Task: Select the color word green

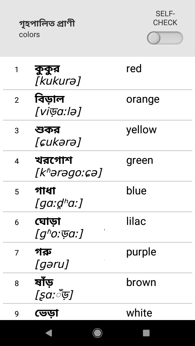Action: pyautogui.click(x=140, y=160)
